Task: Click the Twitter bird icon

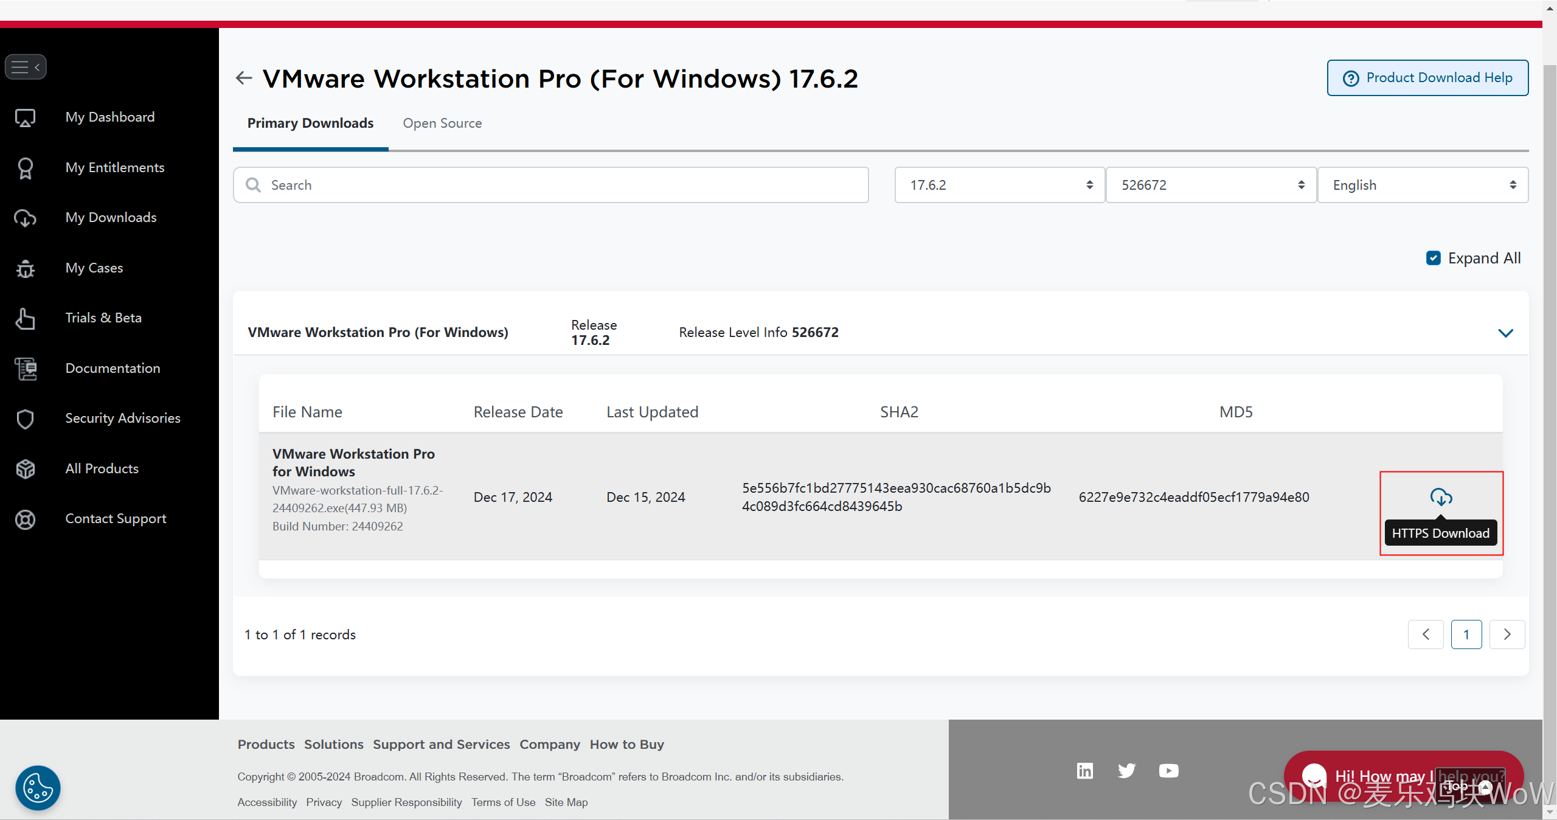Action: pos(1126,771)
